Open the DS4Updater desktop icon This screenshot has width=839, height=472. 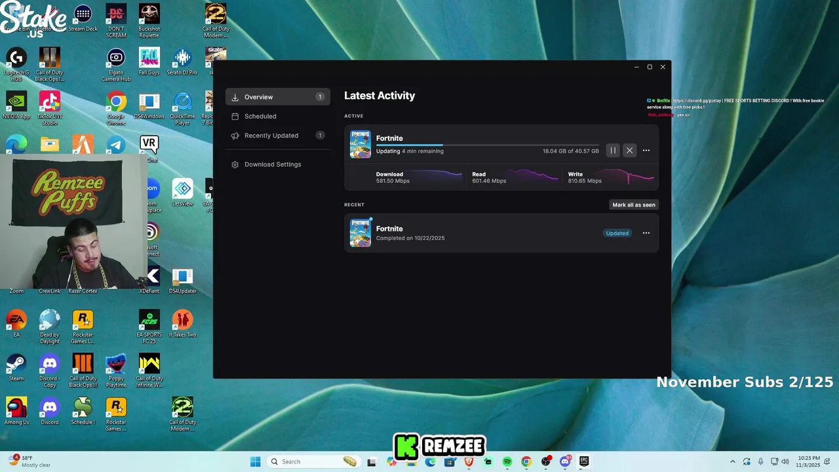(182, 280)
